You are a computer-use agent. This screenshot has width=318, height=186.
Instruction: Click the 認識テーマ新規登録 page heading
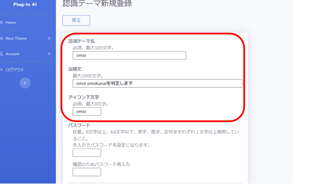click(x=97, y=4)
